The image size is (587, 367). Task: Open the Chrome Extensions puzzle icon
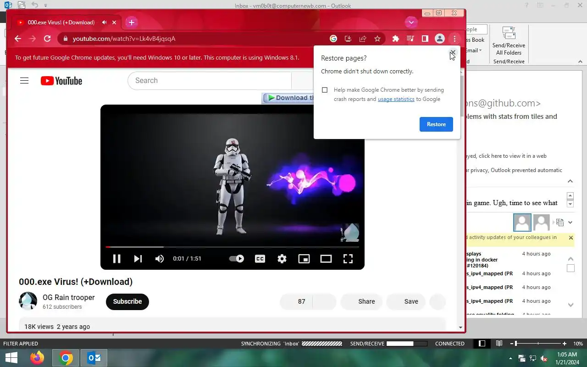click(396, 39)
